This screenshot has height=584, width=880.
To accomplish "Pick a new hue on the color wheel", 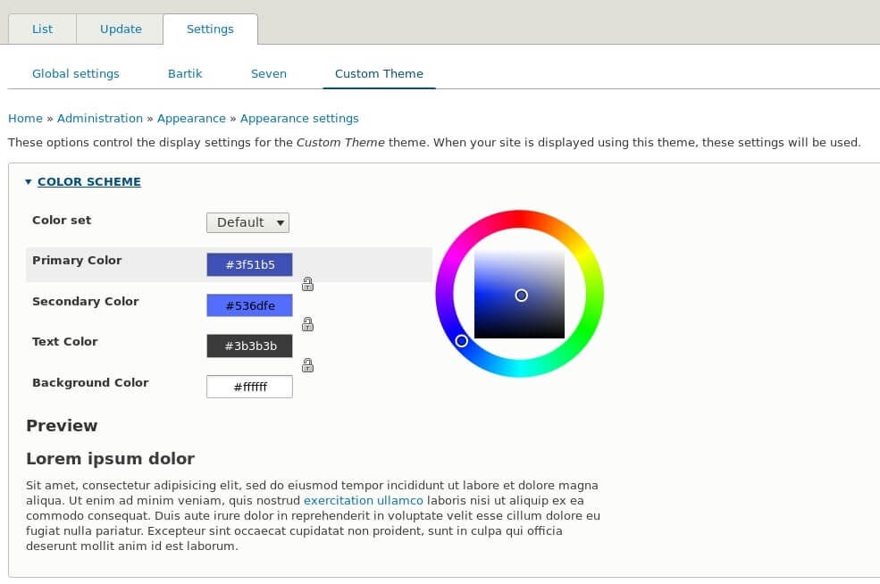I will pos(463,341).
